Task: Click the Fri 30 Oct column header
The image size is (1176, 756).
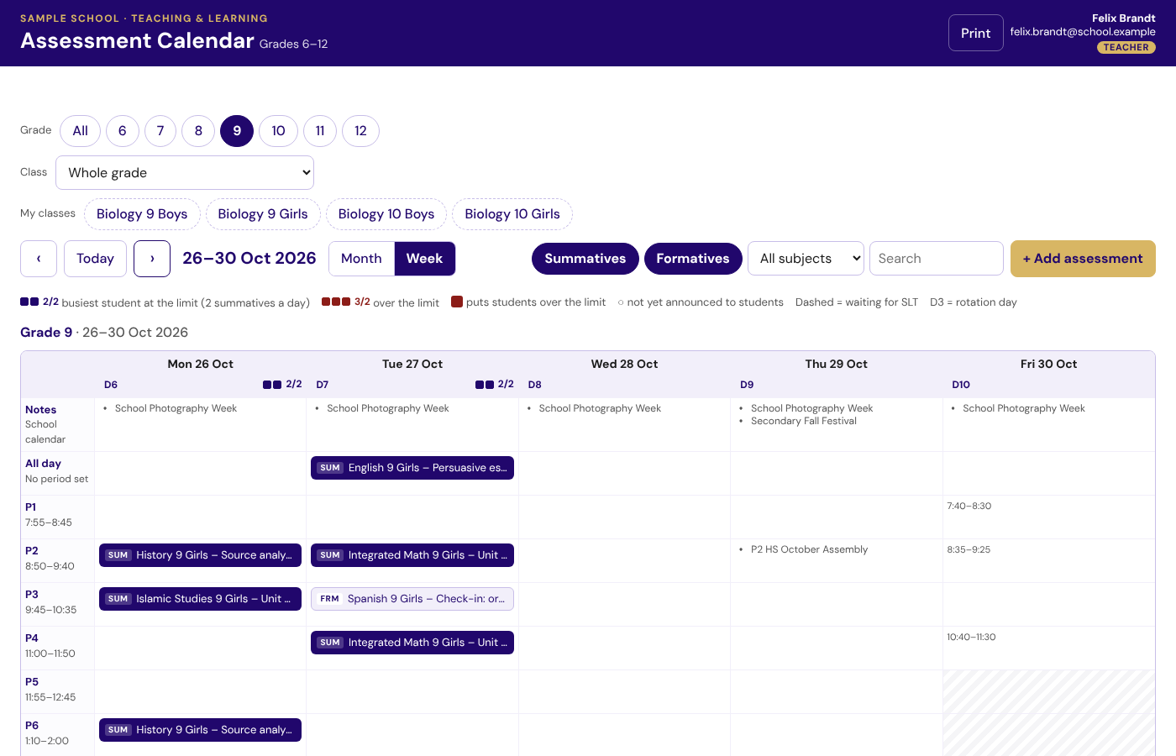Action: [x=1048, y=364]
